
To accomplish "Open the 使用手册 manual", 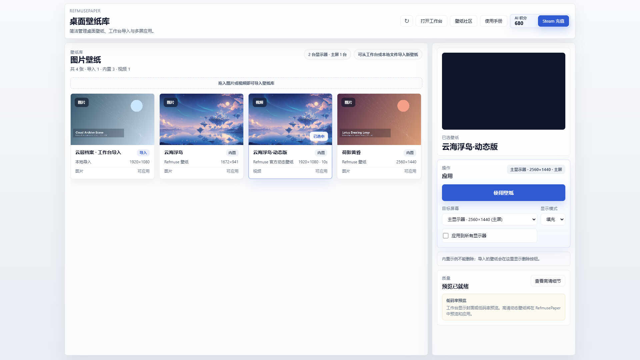I will click(x=493, y=21).
